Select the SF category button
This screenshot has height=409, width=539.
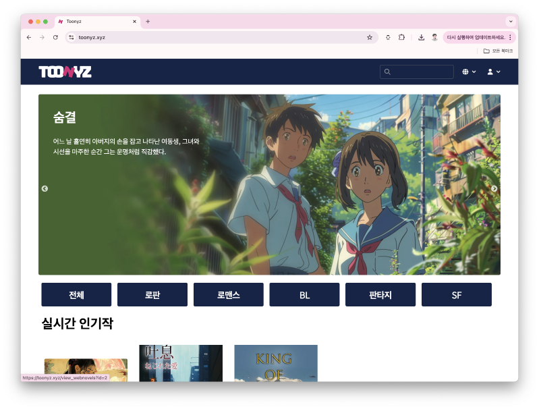click(457, 295)
